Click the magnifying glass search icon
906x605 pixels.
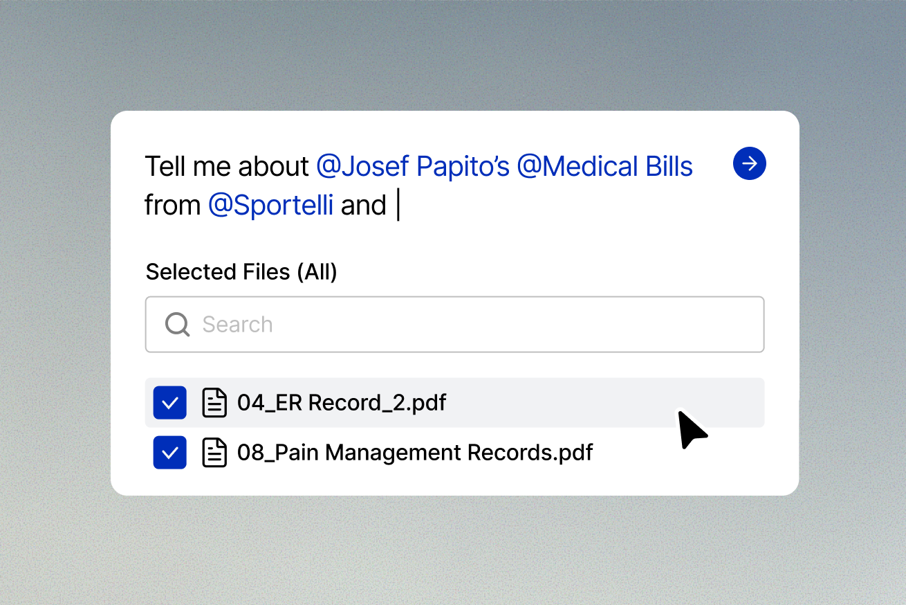[177, 324]
